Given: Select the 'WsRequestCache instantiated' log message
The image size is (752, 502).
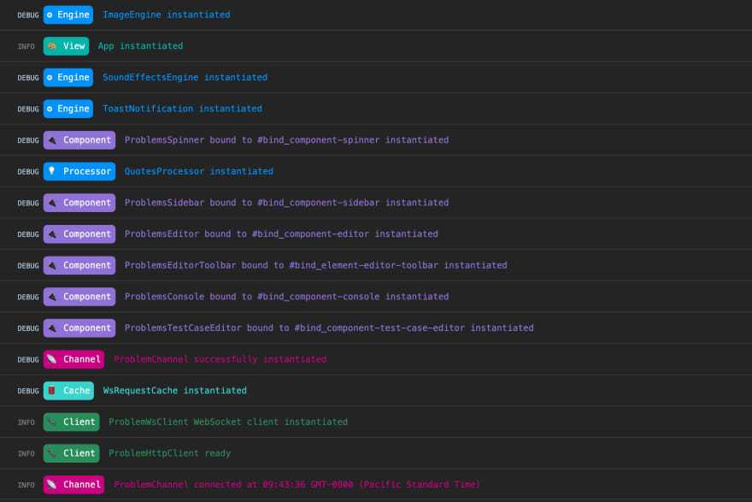Looking at the screenshot, I should click(x=174, y=391).
